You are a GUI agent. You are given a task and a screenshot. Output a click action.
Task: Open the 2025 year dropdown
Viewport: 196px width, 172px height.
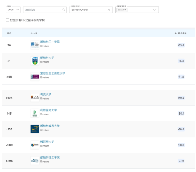click(x=13, y=10)
